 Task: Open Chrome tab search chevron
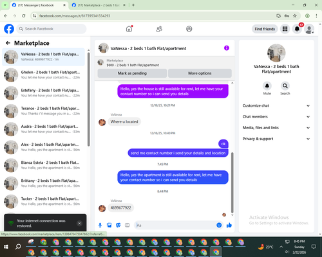tap(5, 5)
